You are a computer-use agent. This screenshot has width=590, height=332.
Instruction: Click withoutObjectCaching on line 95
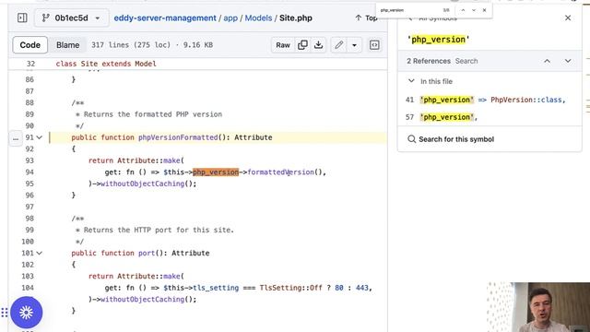point(142,184)
